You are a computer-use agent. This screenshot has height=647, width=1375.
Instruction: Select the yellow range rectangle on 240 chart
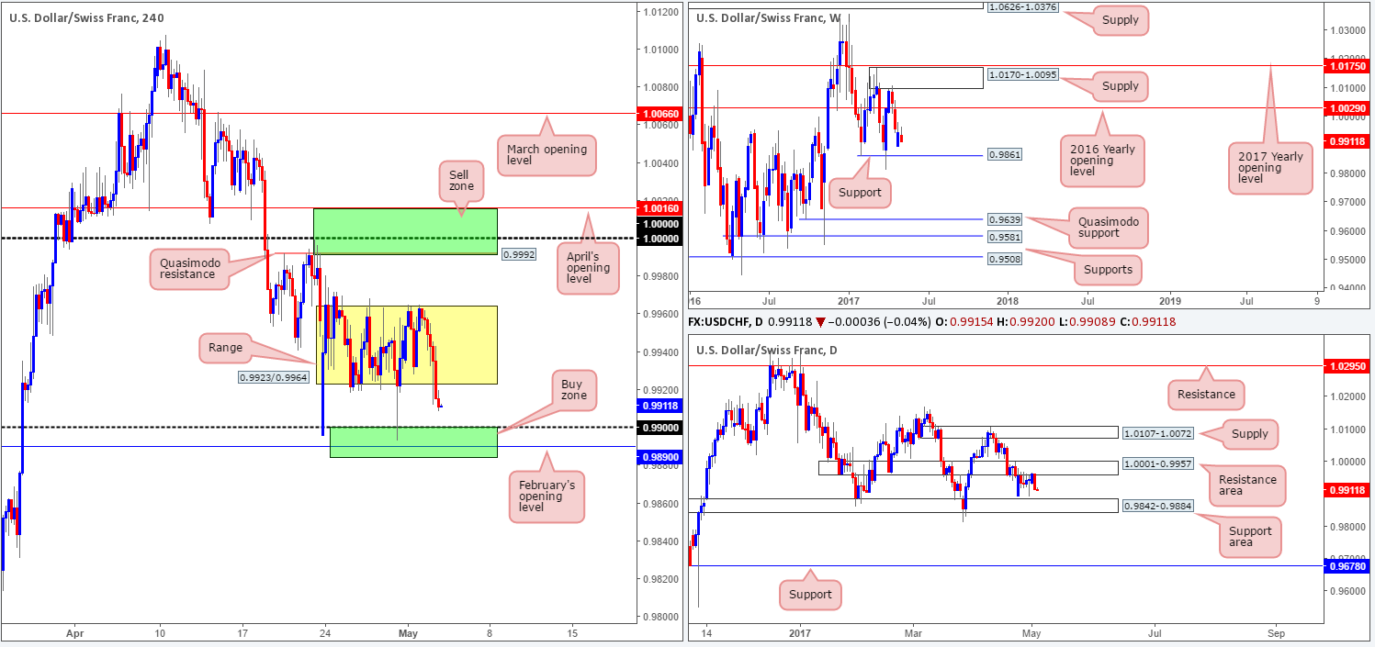coord(407,345)
